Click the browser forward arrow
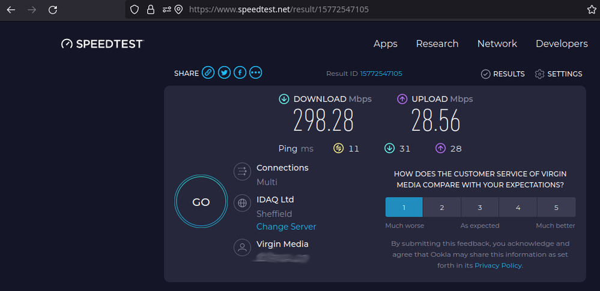 tap(32, 10)
